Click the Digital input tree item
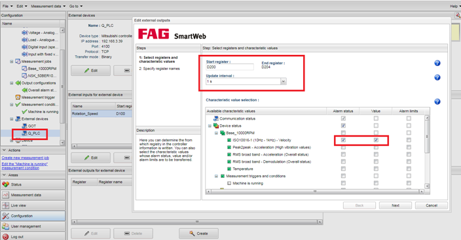Screen dimensions: 461x240 [x=40, y=47]
